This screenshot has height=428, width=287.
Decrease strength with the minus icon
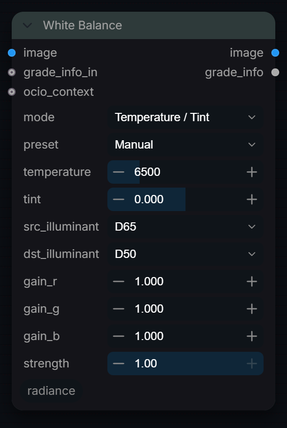coord(119,364)
